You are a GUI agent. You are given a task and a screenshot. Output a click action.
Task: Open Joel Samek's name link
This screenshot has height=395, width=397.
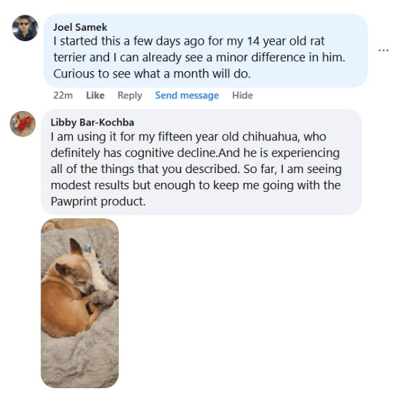pos(80,27)
